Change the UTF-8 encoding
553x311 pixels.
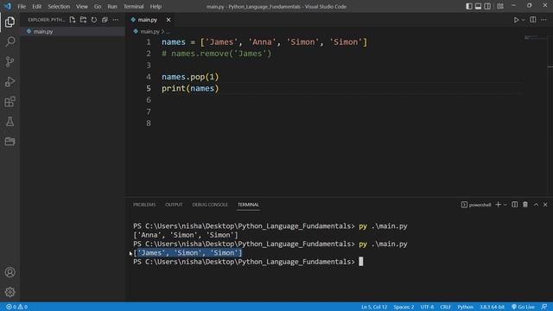427,307
